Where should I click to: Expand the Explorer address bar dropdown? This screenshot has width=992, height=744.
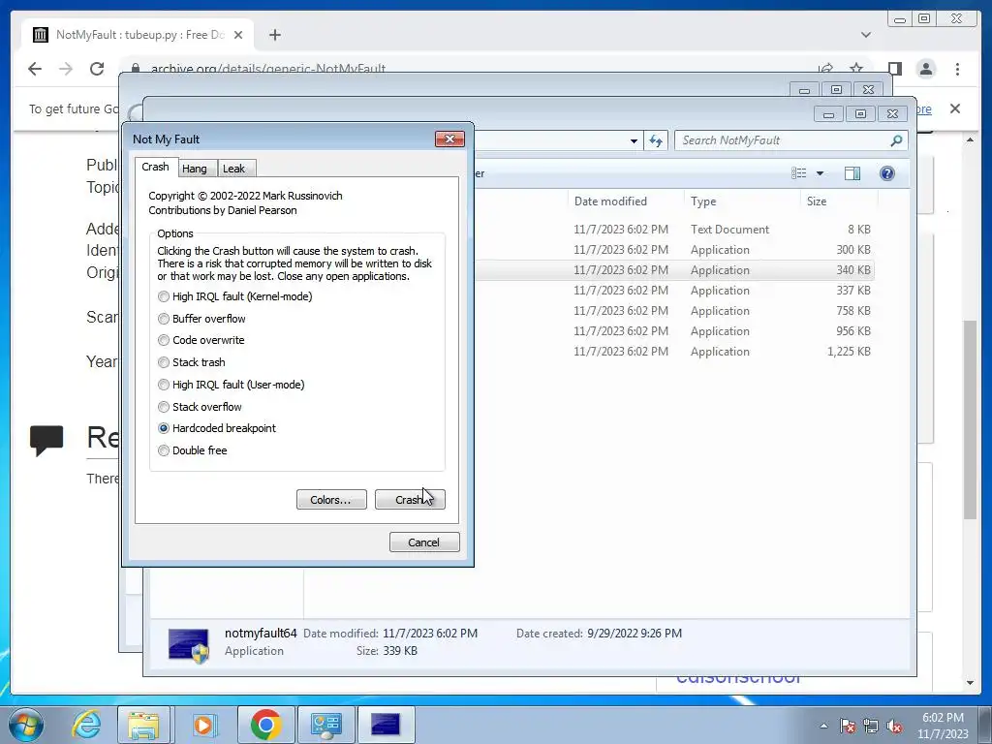coord(634,141)
